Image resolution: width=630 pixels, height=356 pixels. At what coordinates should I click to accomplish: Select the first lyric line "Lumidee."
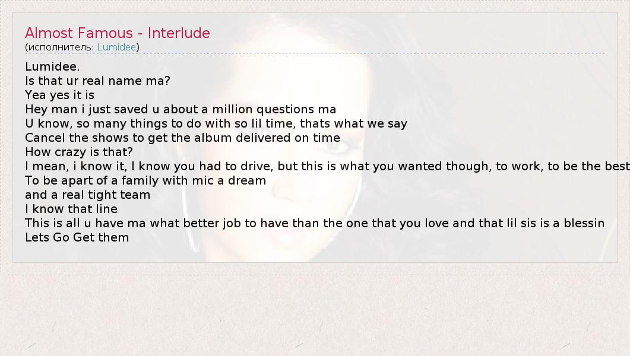click(x=52, y=66)
